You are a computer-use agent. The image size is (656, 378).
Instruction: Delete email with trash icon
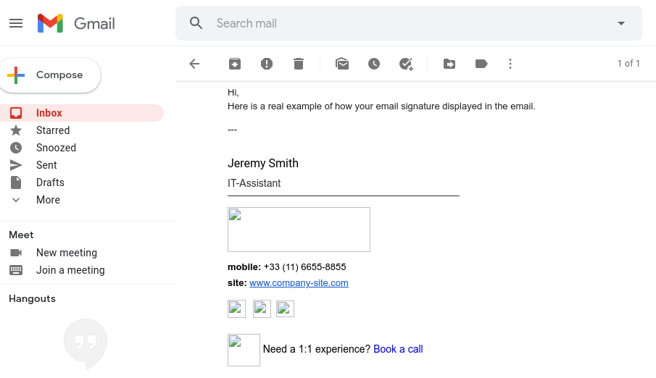click(x=299, y=64)
